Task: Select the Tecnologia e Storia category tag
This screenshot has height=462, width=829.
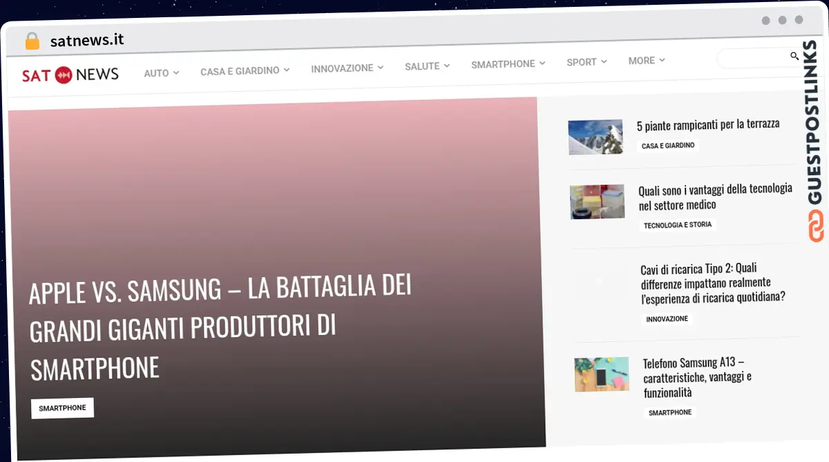Action: point(677,225)
